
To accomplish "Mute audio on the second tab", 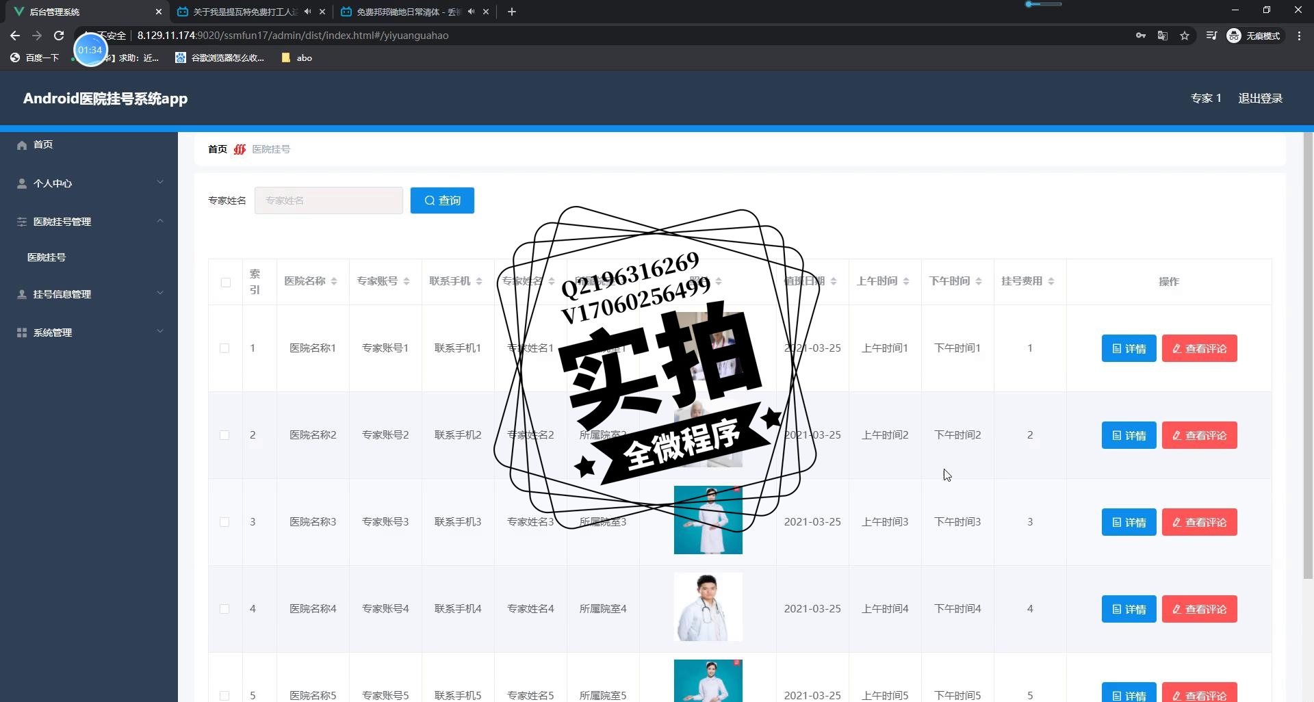I will tap(307, 12).
